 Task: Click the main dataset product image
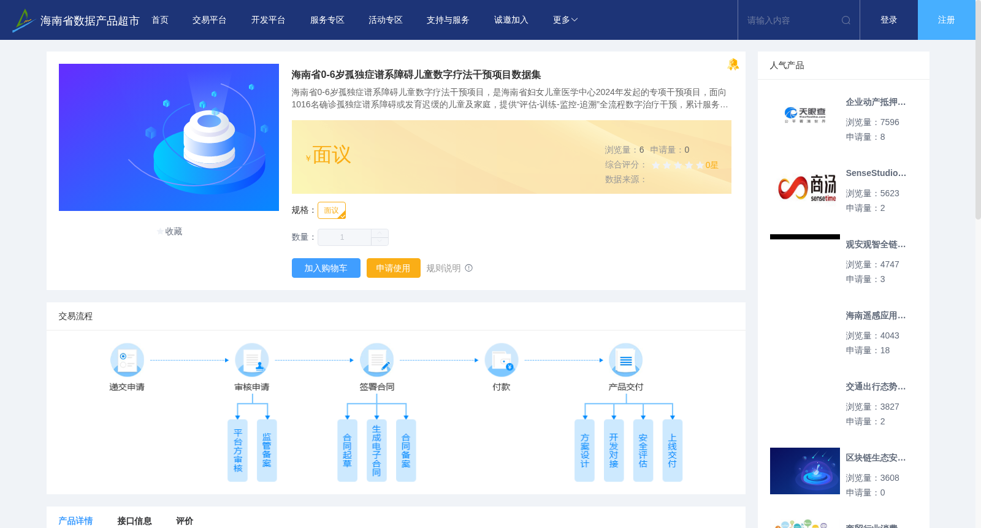pyautogui.click(x=169, y=137)
